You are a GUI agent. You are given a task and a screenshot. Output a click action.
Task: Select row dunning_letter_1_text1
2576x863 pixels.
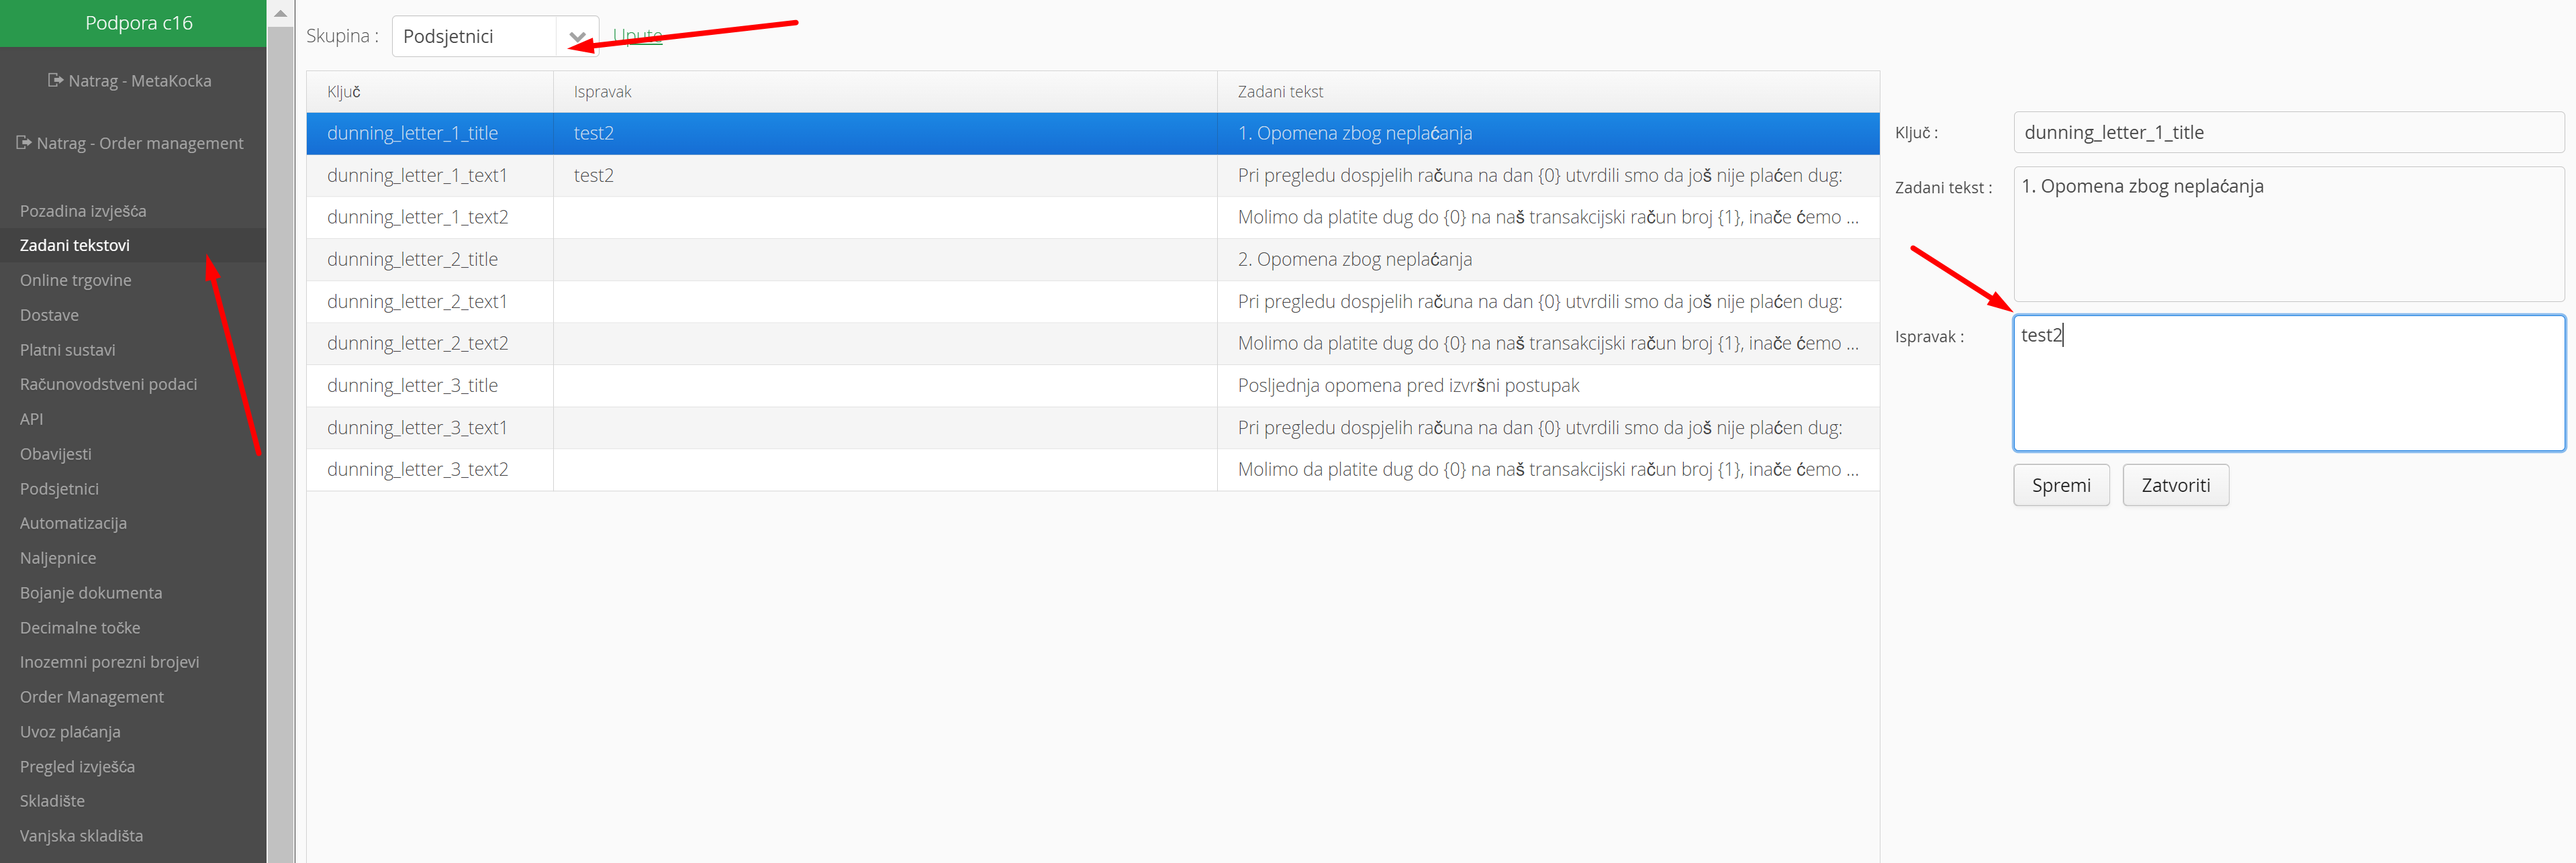[417, 175]
